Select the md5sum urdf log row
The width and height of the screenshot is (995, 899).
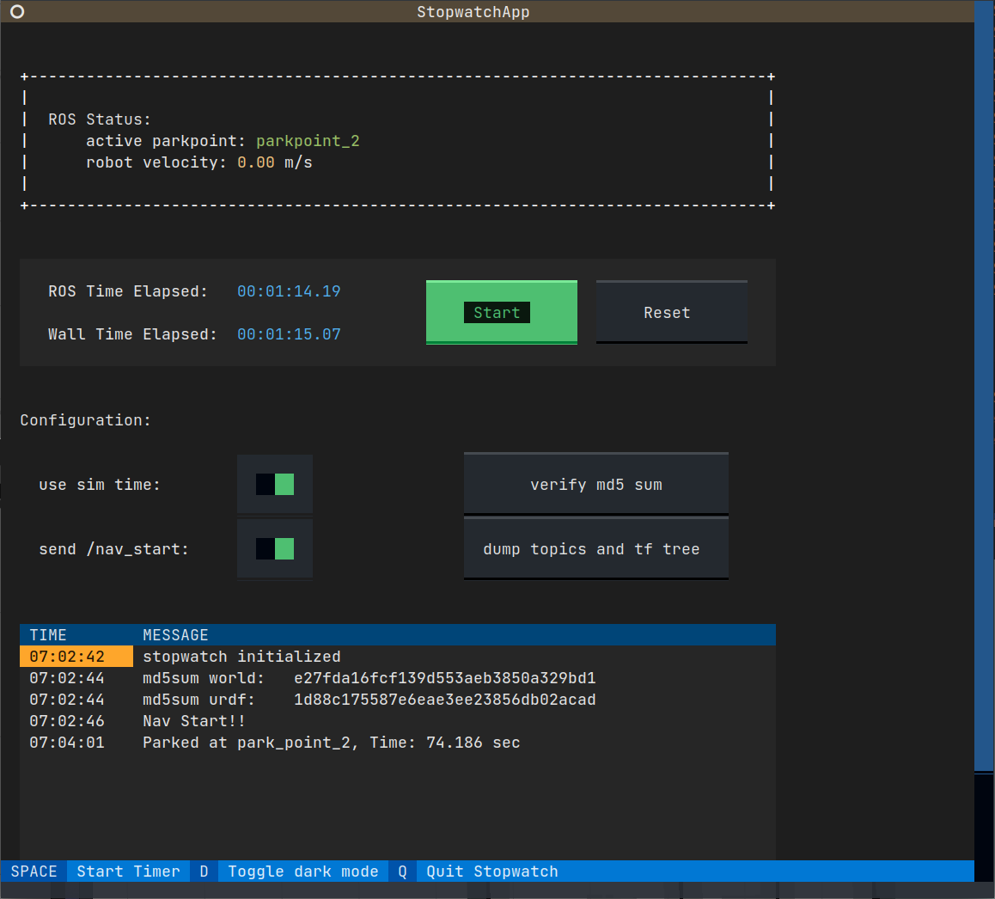pos(397,700)
